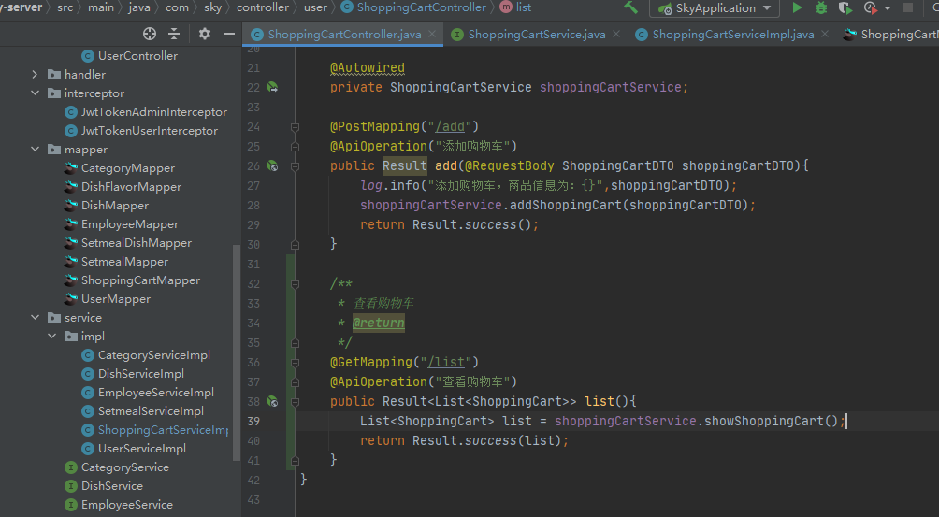Click request mapping gutter icon on line 38
This screenshot has height=517, width=939.
coord(272,401)
